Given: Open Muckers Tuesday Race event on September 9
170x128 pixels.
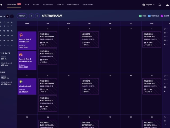Looking at the screenshot, I should [x=48, y=103].
